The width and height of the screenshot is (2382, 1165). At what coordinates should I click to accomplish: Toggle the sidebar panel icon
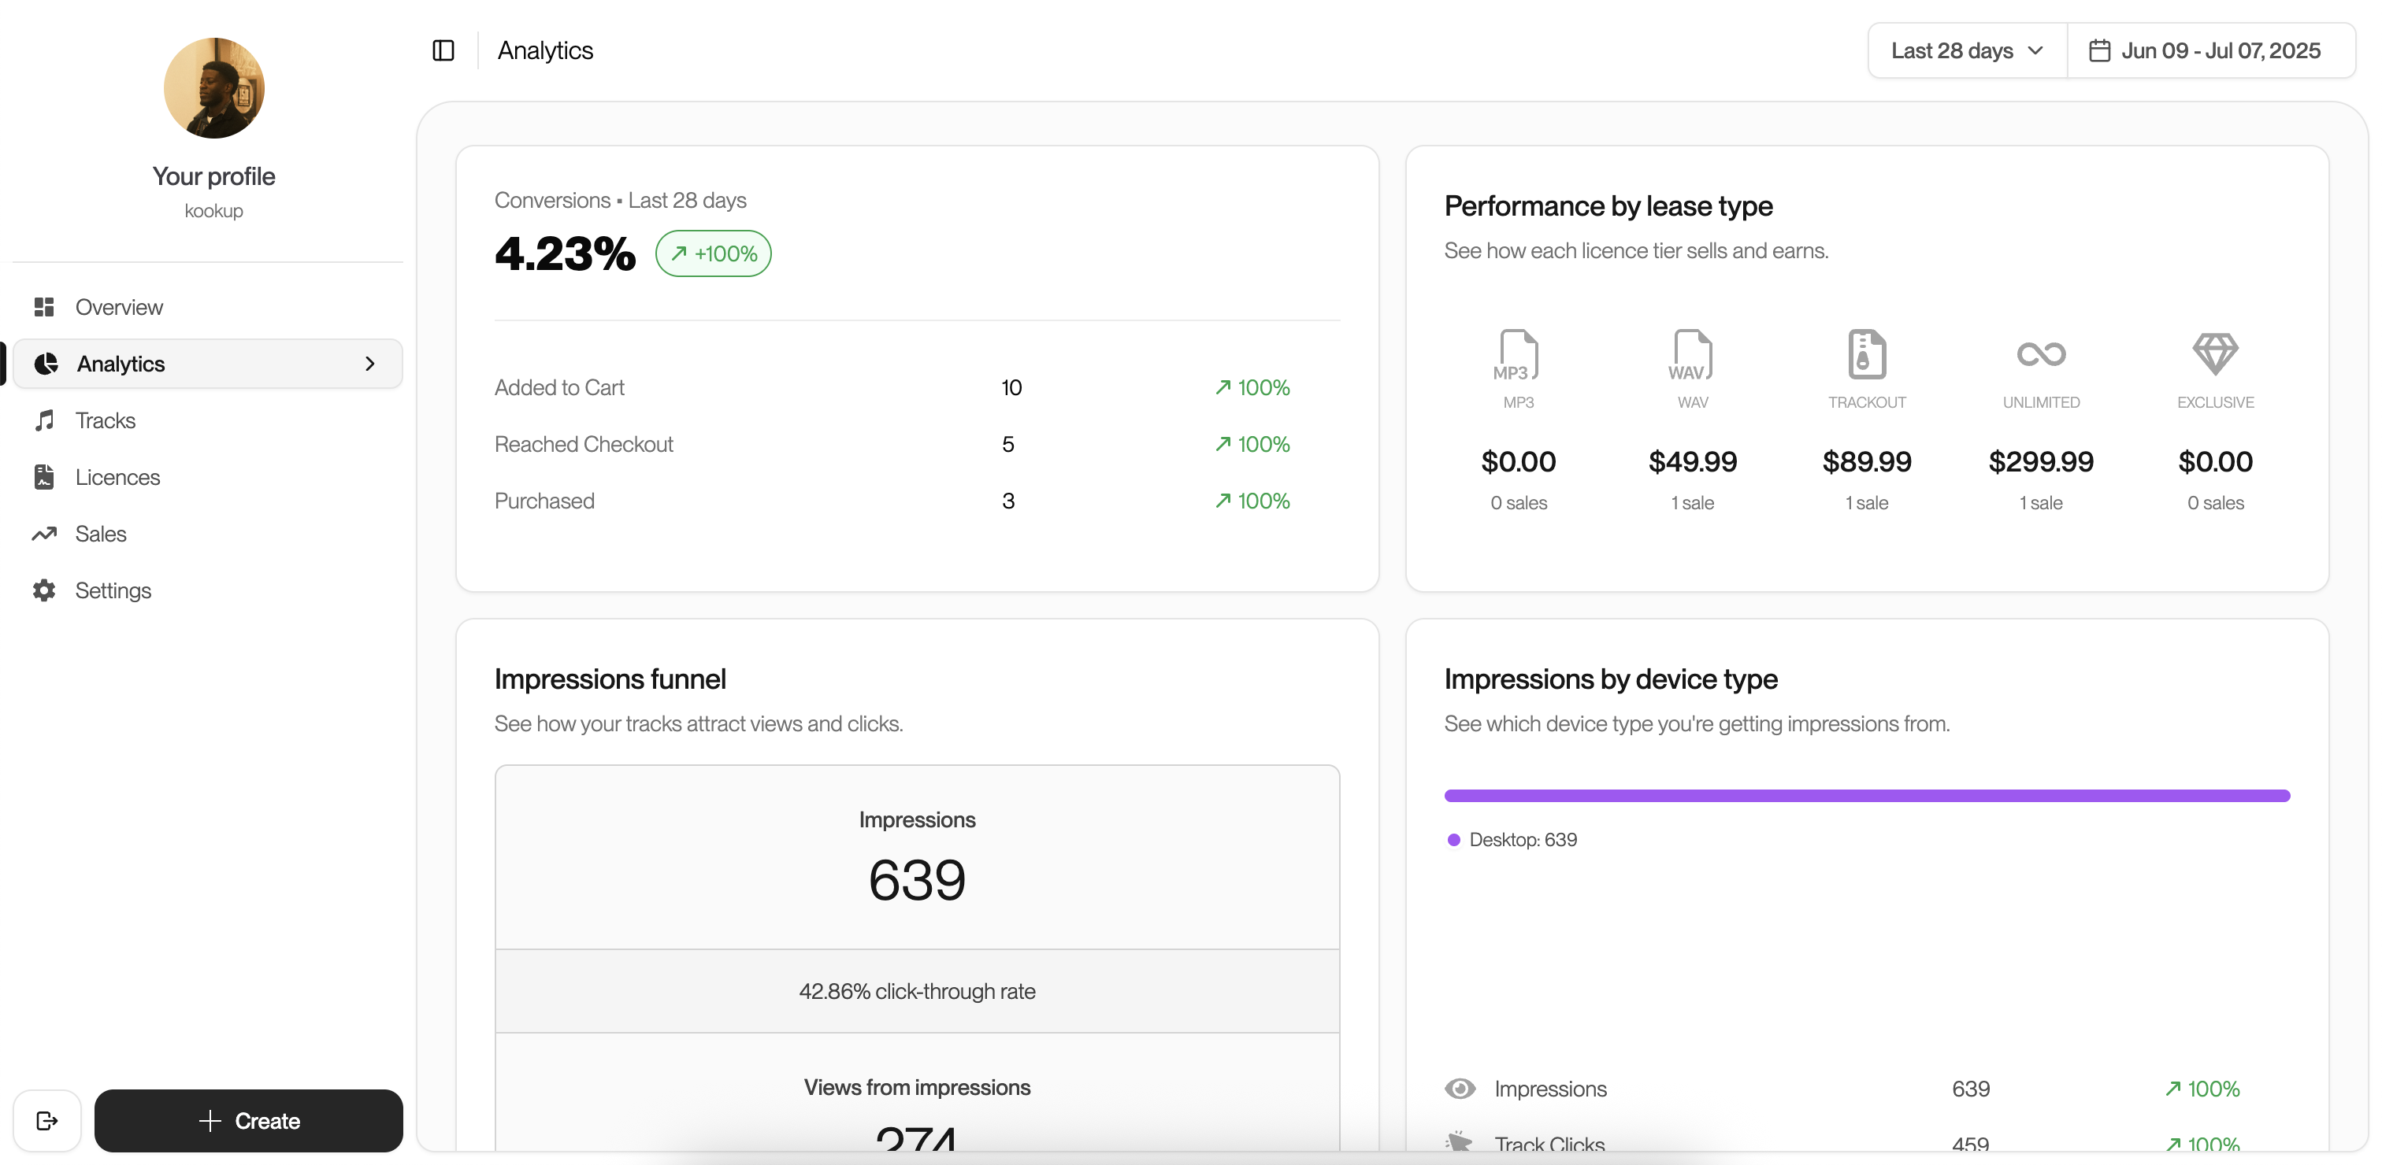[443, 50]
